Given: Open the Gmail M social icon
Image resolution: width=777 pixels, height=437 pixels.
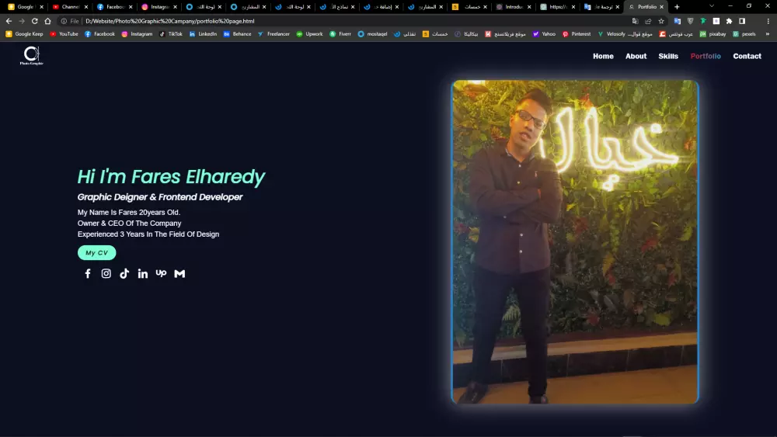Looking at the screenshot, I should click(179, 274).
